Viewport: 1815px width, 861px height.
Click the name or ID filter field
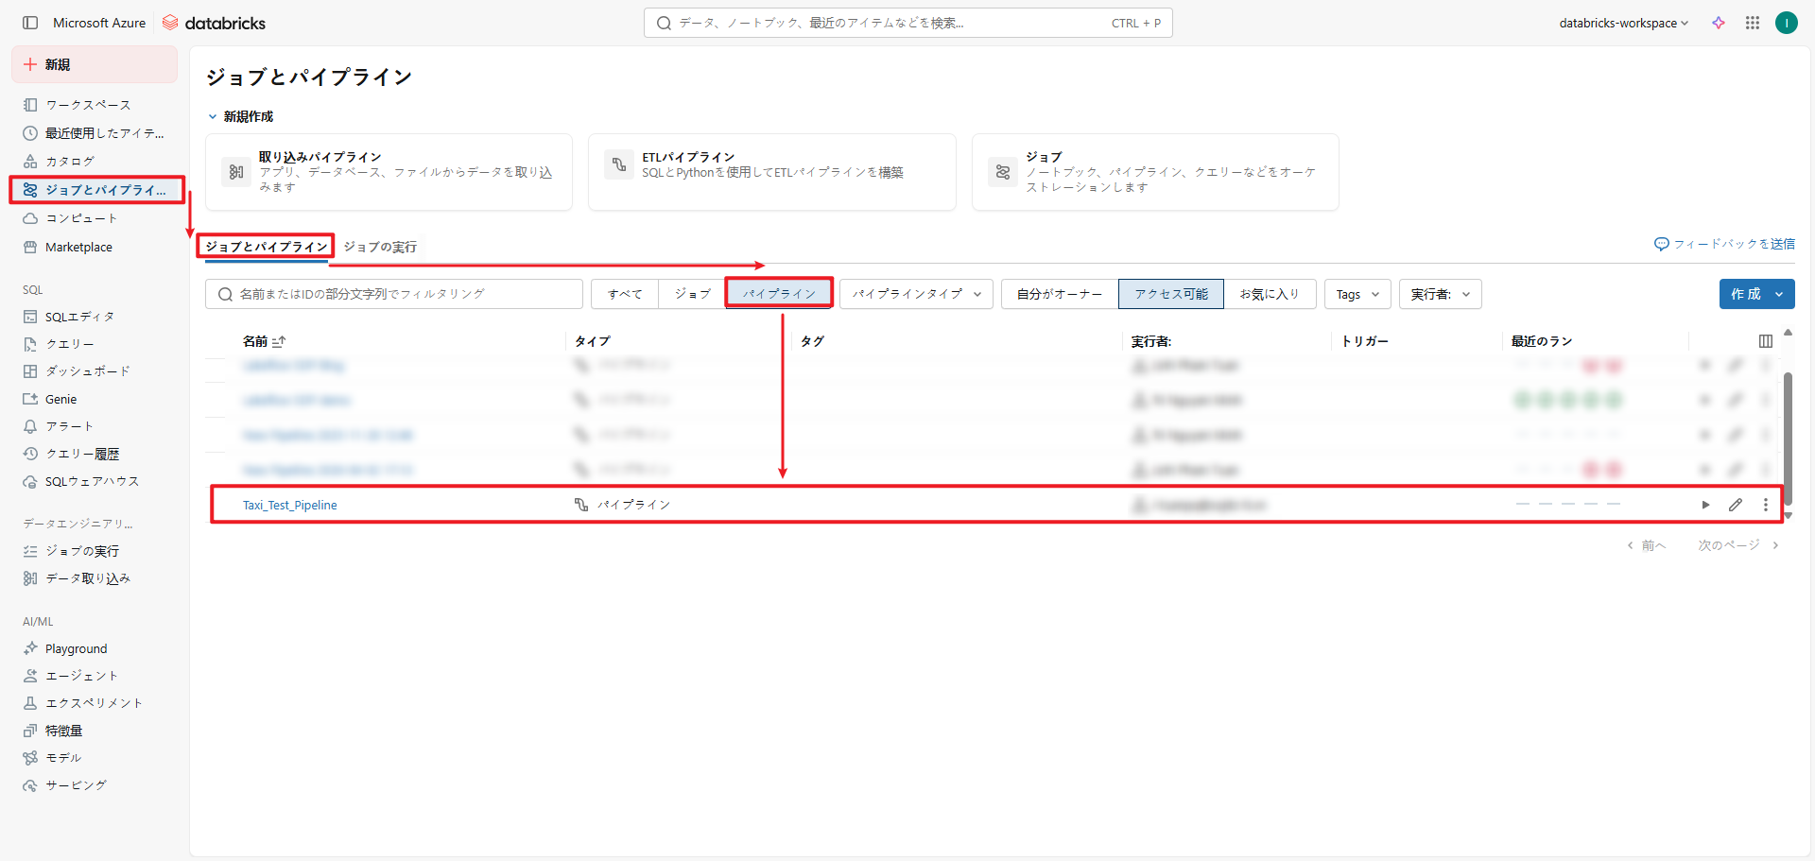(x=394, y=294)
